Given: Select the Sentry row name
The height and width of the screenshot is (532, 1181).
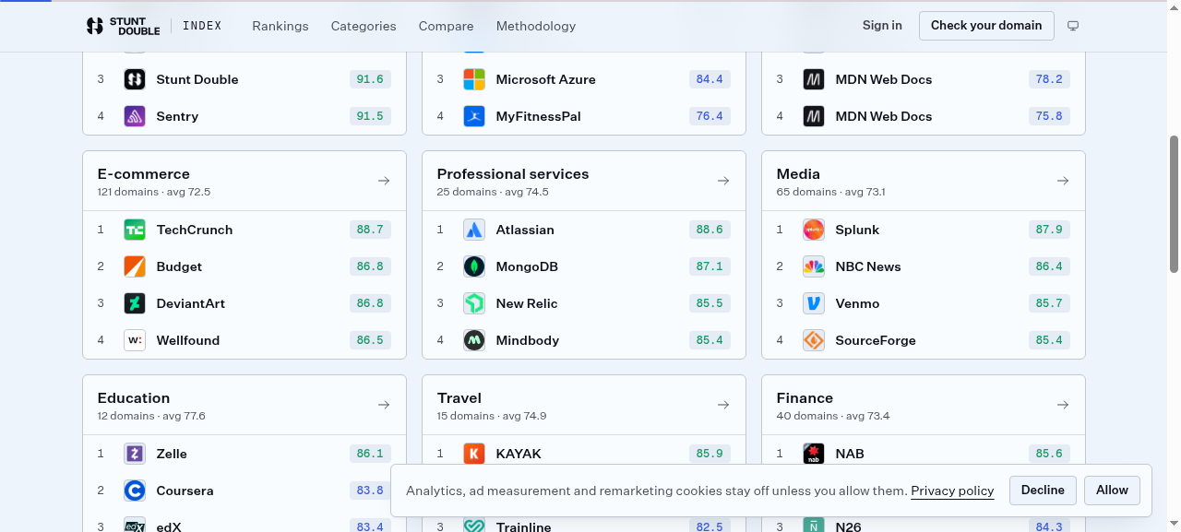Looking at the screenshot, I should click(177, 116).
